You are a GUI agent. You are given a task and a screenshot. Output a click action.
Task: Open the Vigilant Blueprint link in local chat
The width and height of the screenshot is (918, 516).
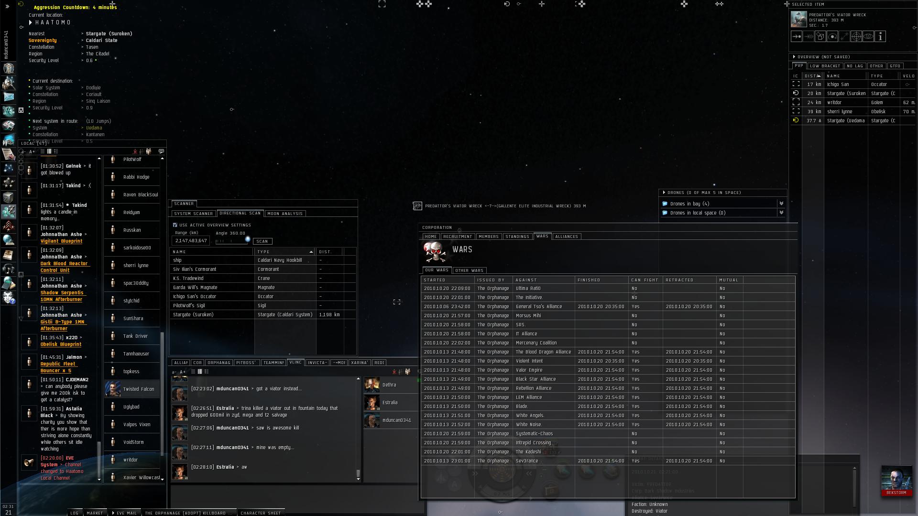tap(61, 241)
